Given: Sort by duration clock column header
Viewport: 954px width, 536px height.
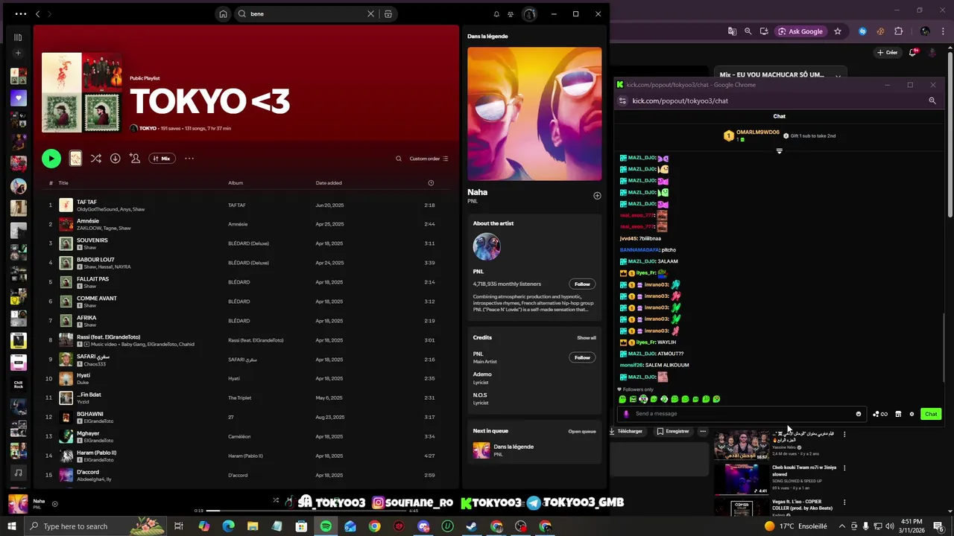Looking at the screenshot, I should (431, 182).
